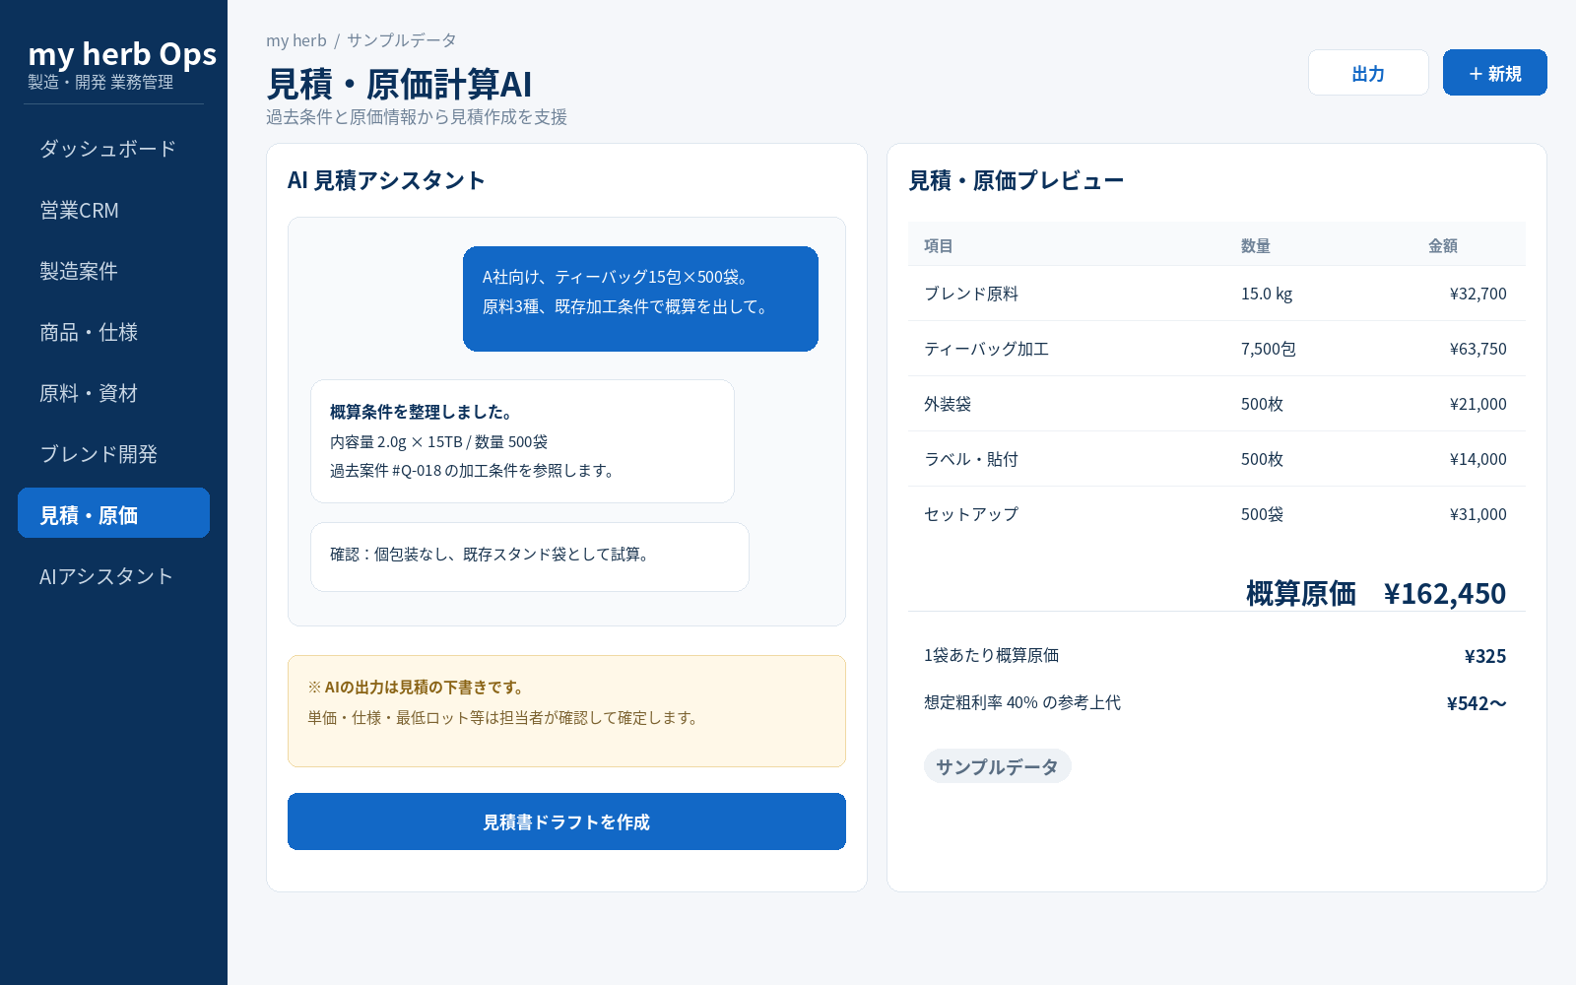Click the 15.0 kg quantity cell
This screenshot has width=1576, height=985.
[1267, 294]
